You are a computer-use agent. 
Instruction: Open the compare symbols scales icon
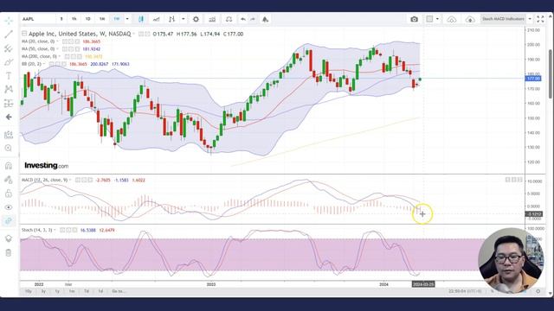[x=229, y=19]
